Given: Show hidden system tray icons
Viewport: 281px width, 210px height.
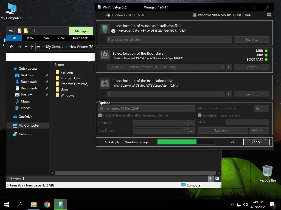Looking at the screenshot, I should point(232,205).
